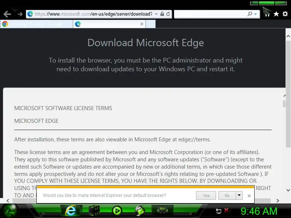The width and height of the screenshot is (291, 218).
Task: Click the edge://terms sentence
Action: 112,140
